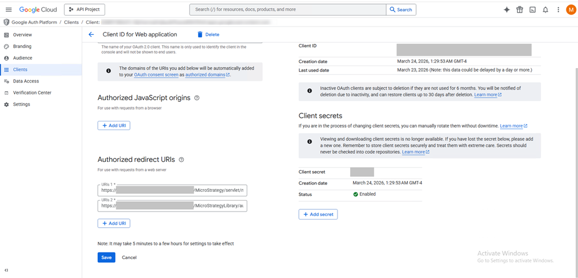The height and width of the screenshot is (278, 578).
Task: Select Verification Center in the sidebar
Action: 32,93
